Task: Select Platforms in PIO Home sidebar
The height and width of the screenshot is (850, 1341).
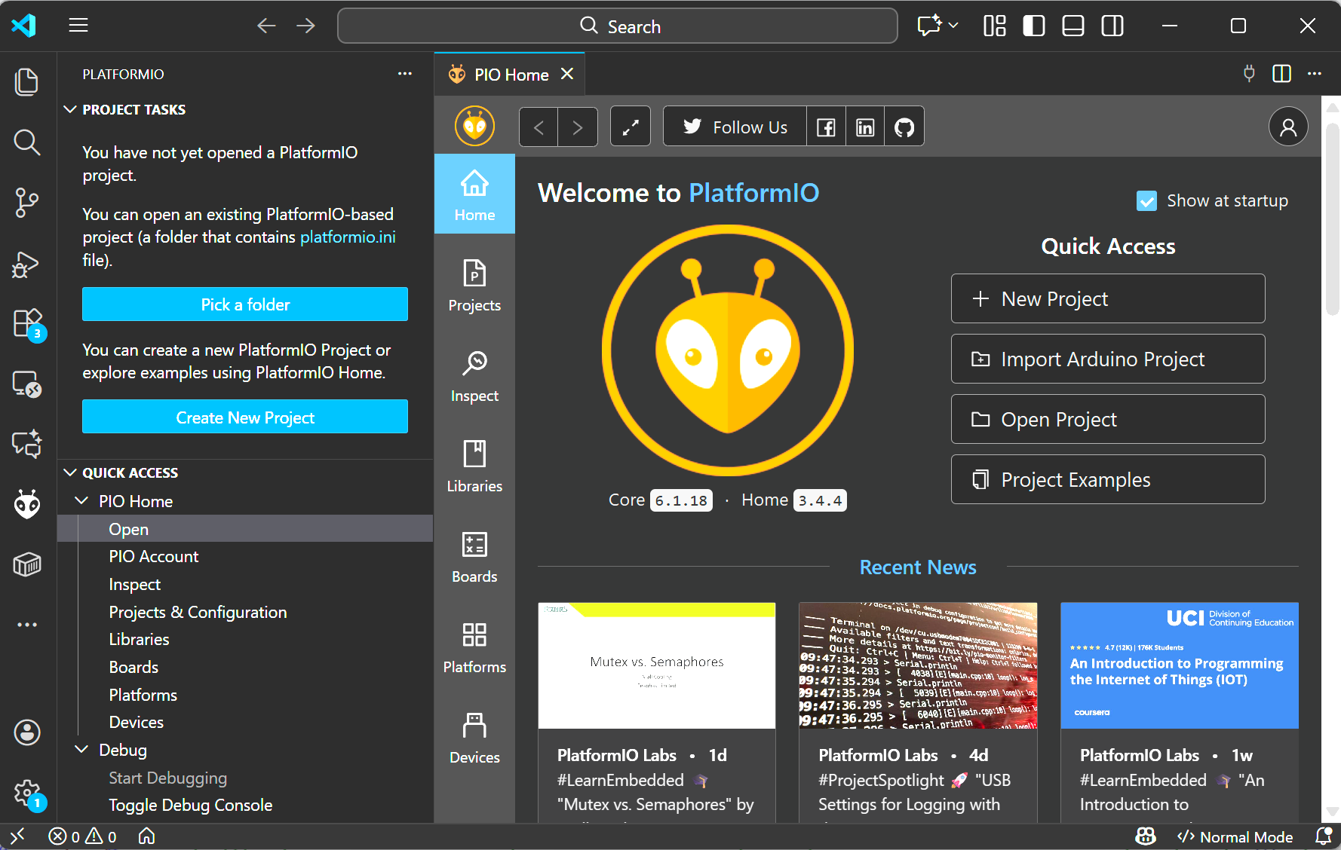Action: pos(474,647)
